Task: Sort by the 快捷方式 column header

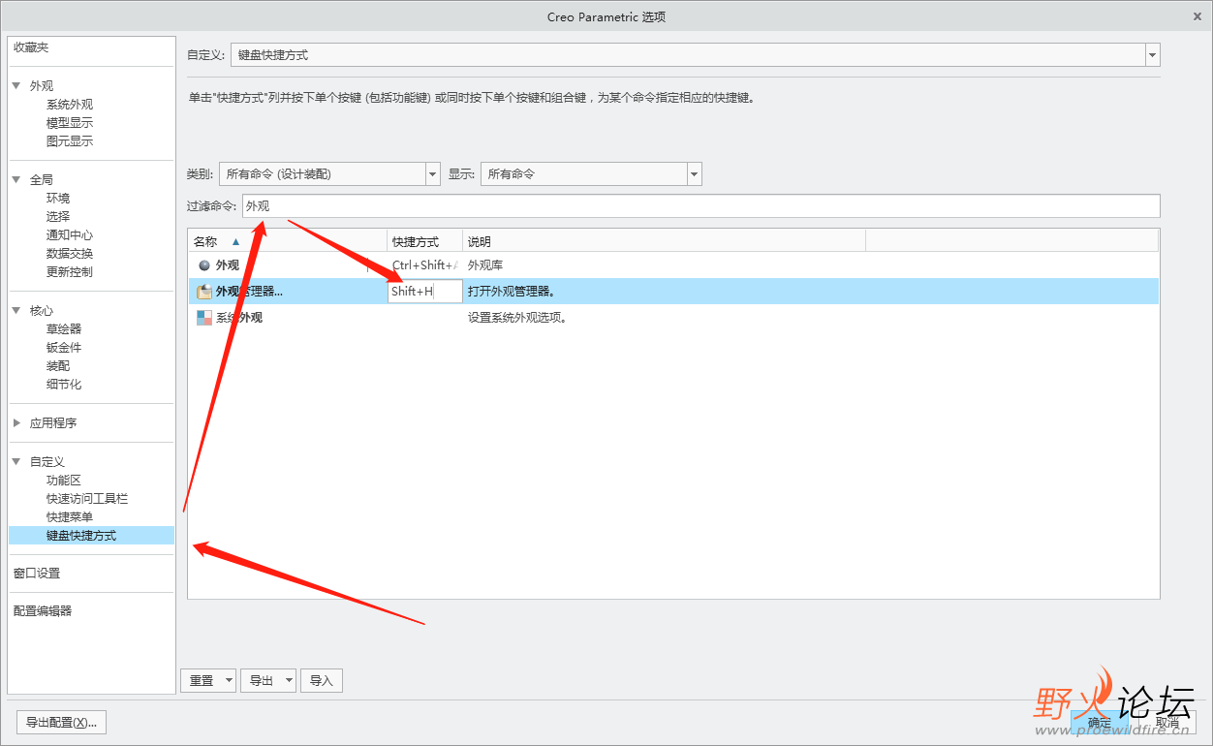Action: click(425, 241)
